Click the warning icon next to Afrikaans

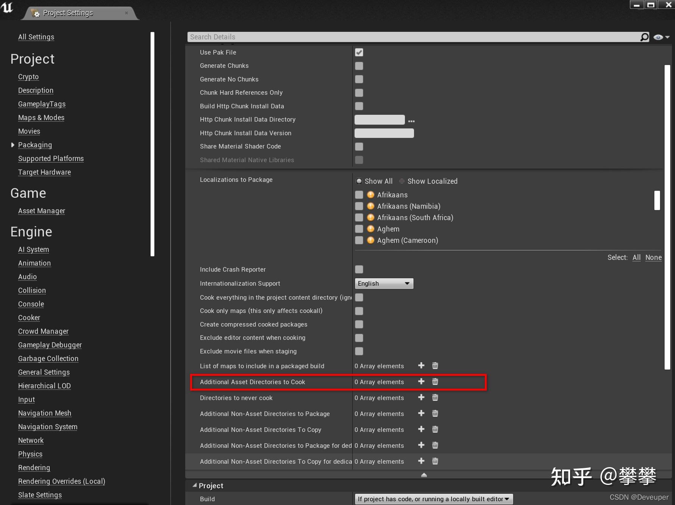370,194
